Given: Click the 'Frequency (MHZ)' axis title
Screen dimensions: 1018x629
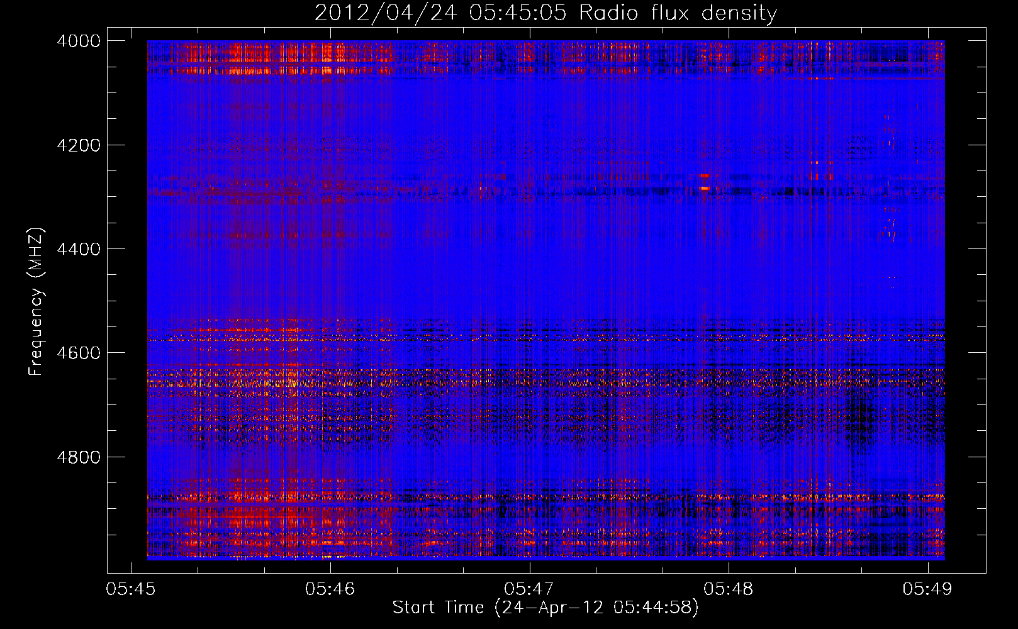Looking at the screenshot, I should [x=36, y=302].
